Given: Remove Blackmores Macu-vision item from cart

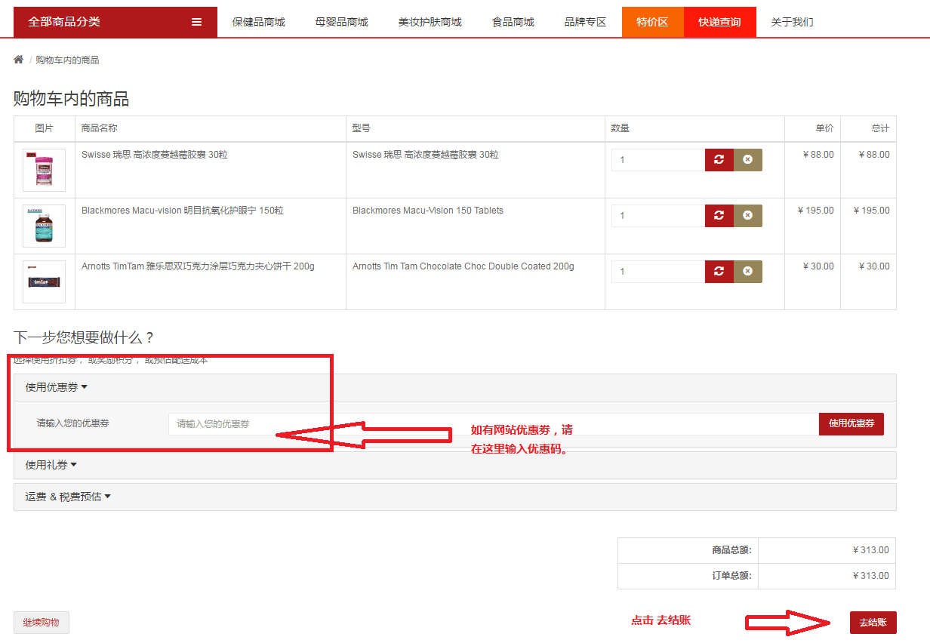Looking at the screenshot, I should (x=747, y=216).
